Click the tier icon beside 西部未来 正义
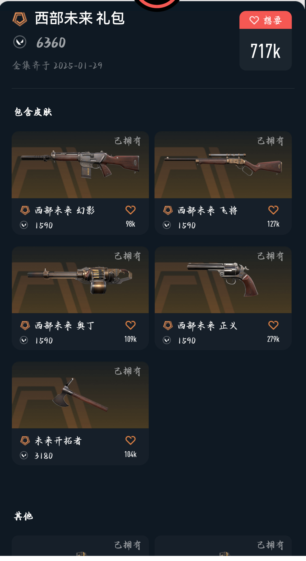The height and width of the screenshot is (561, 306). coord(168,326)
